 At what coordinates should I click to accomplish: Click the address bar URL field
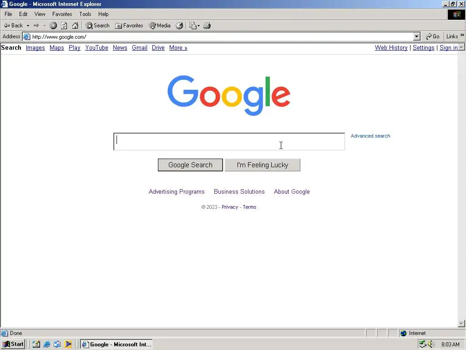click(222, 36)
